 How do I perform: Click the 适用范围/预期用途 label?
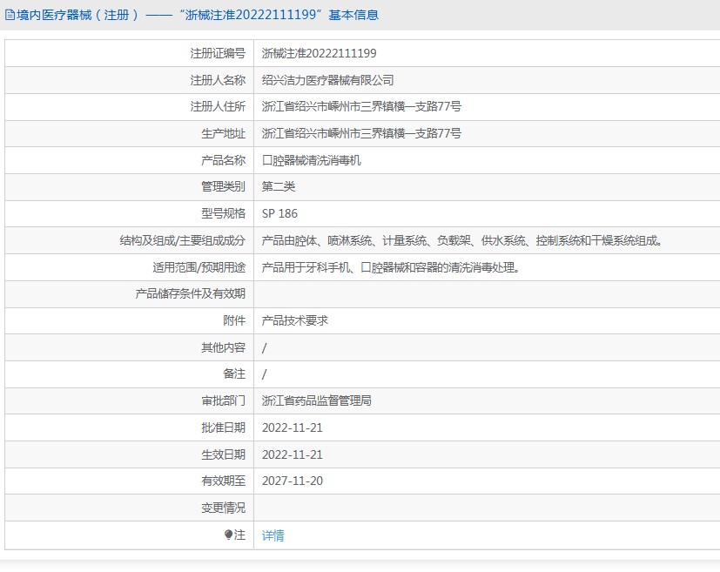(x=199, y=267)
